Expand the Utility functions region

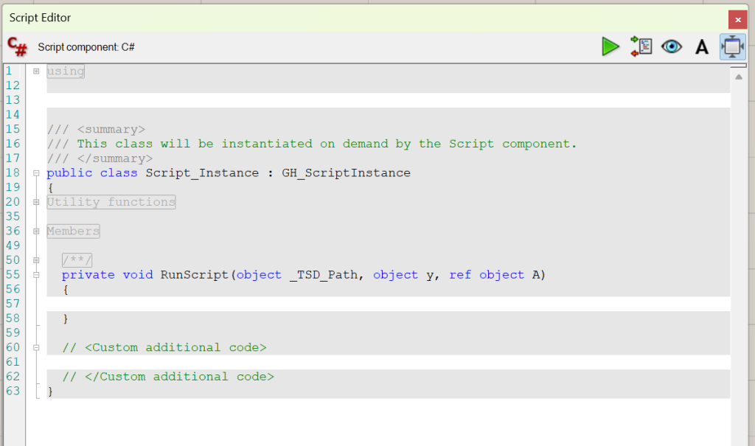tap(36, 202)
